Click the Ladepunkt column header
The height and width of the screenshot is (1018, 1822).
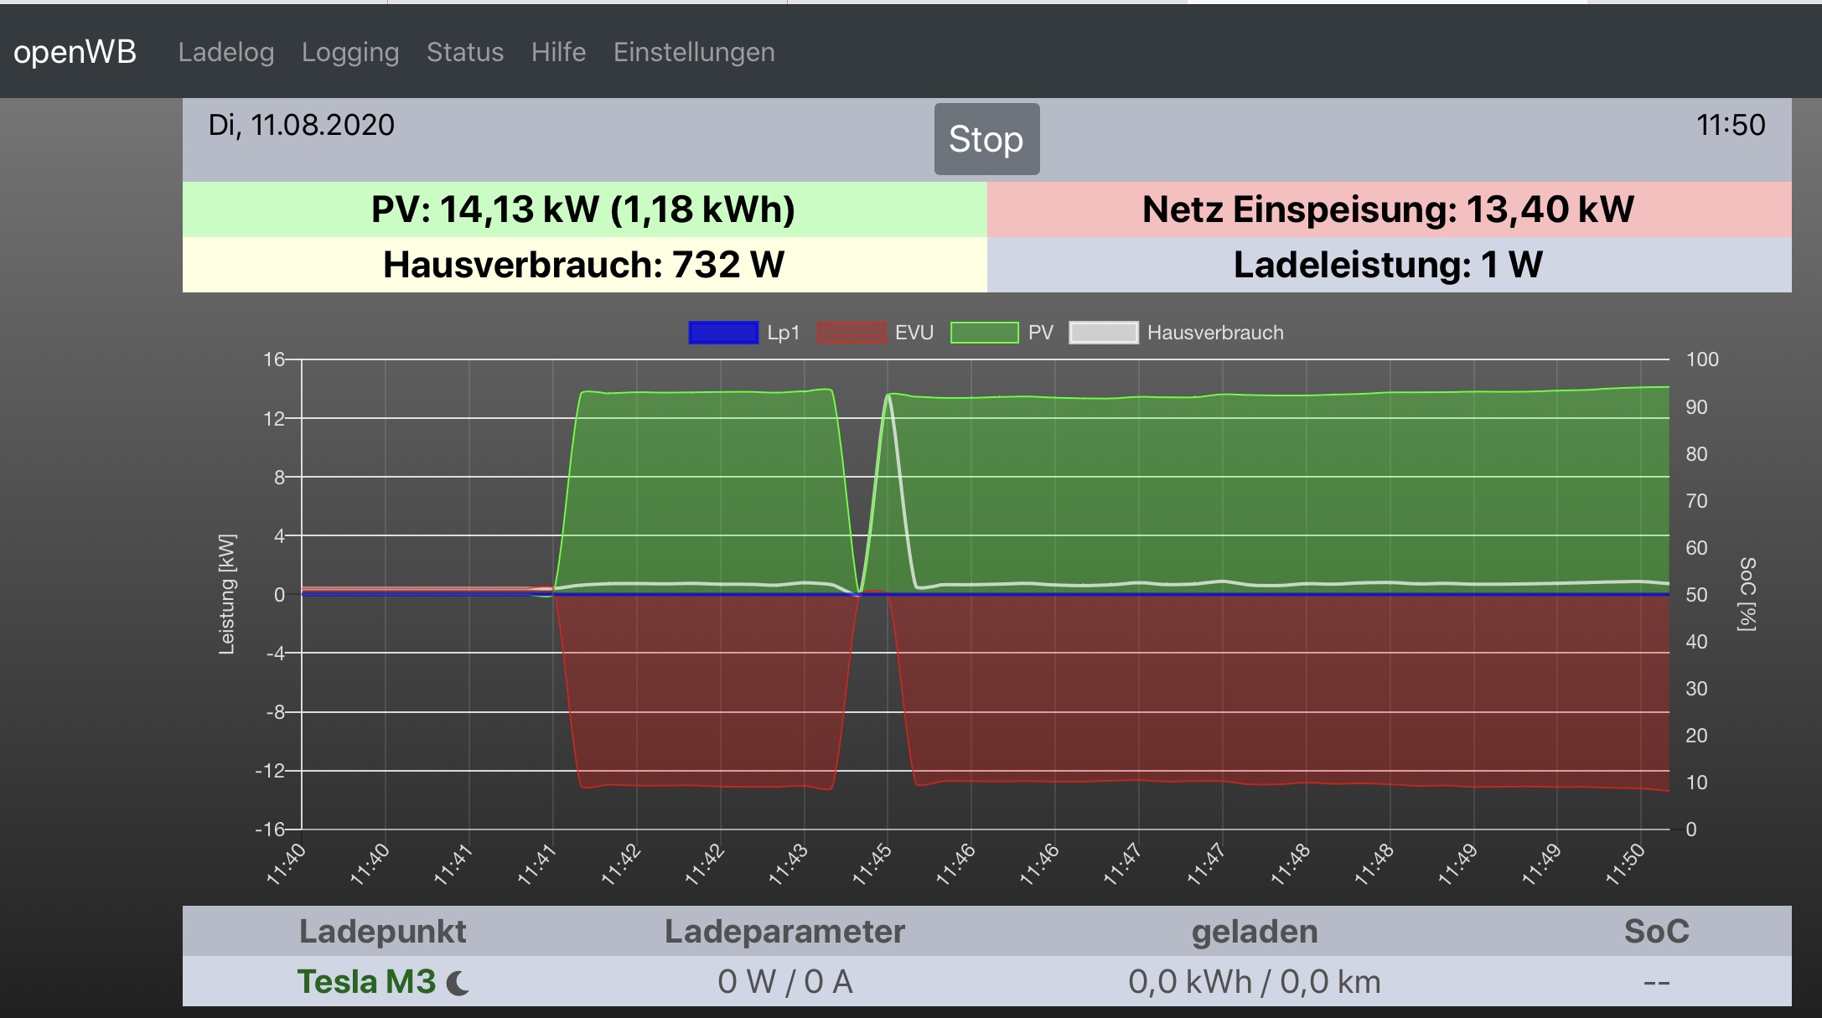(x=383, y=932)
